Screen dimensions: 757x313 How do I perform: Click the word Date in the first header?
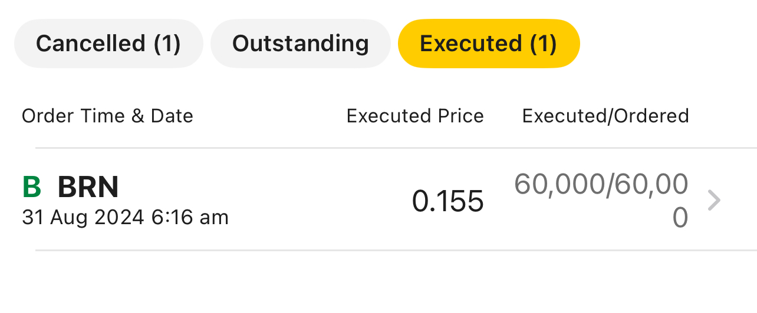click(x=172, y=116)
